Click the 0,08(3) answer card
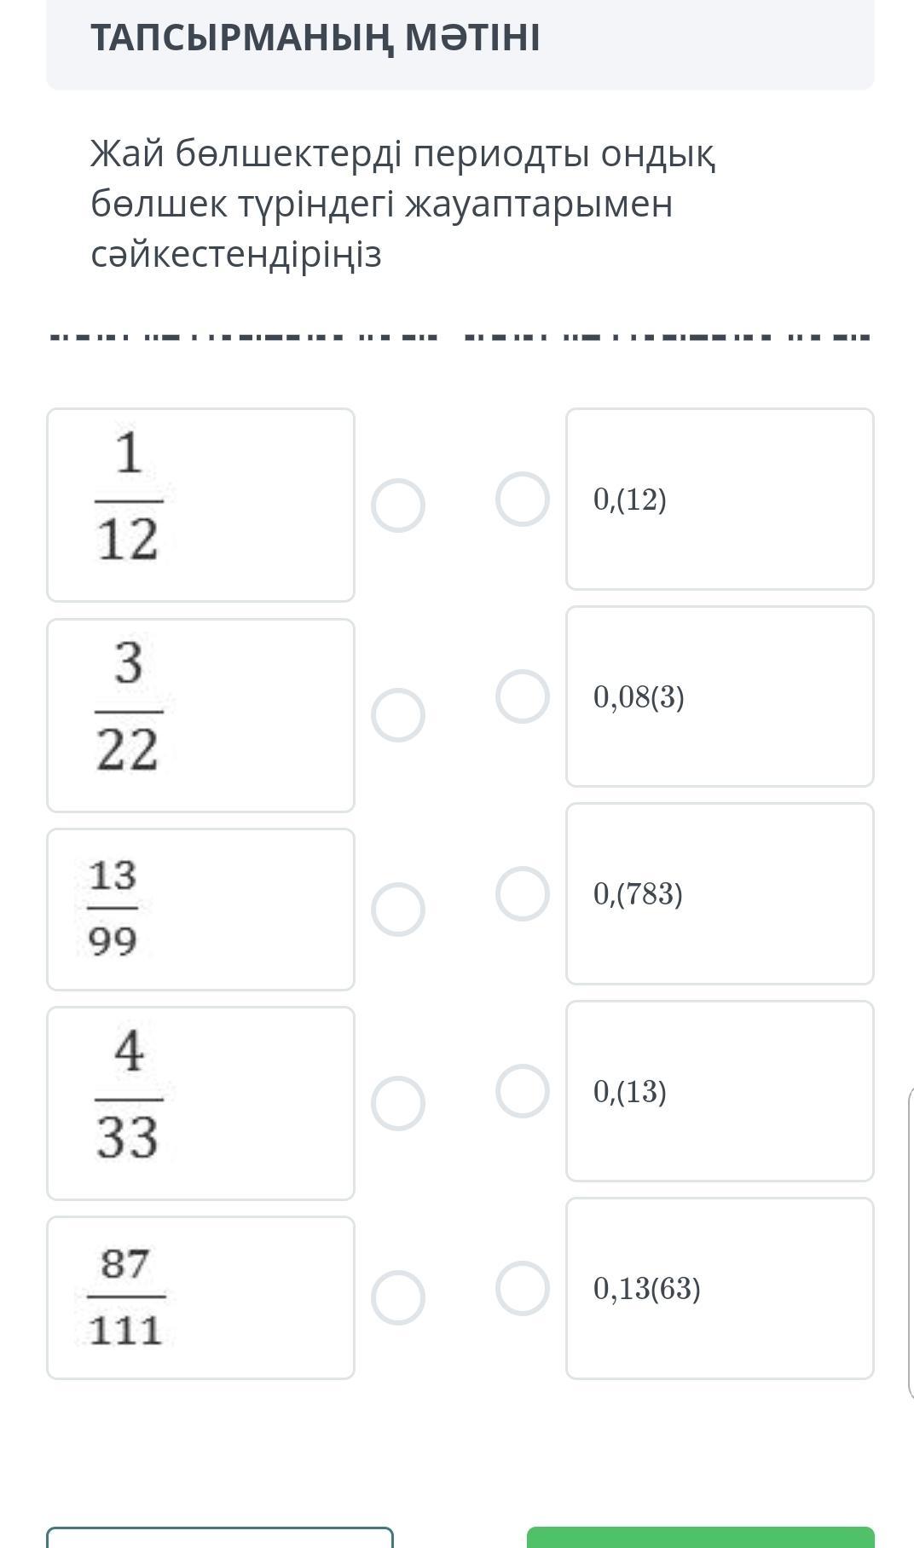 (720, 696)
